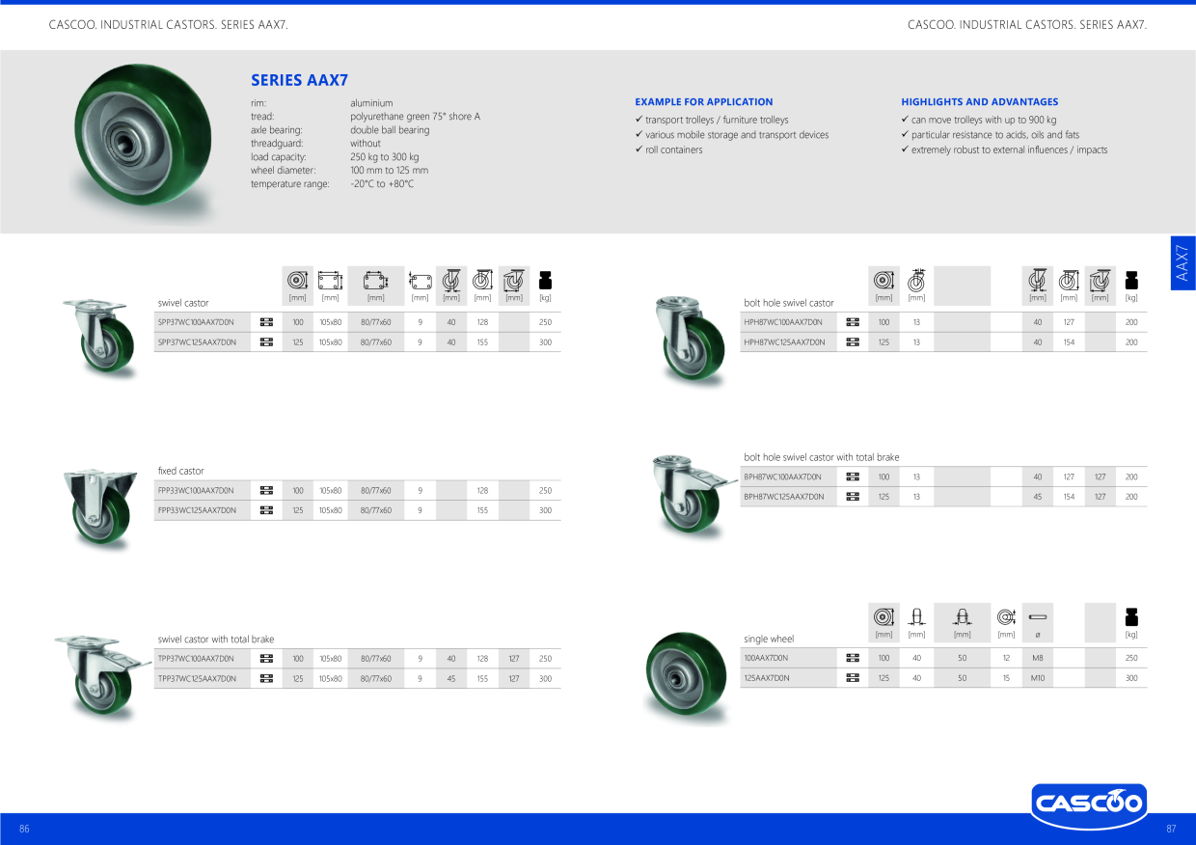Click the HIGHLIGHTS AND ADVANTAGES heading
Viewport: 1196px width, 845px height.
pyautogui.click(x=980, y=101)
